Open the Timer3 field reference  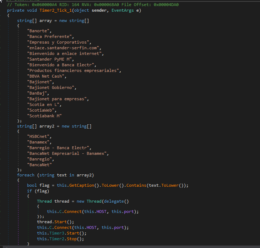tap(57, 233)
